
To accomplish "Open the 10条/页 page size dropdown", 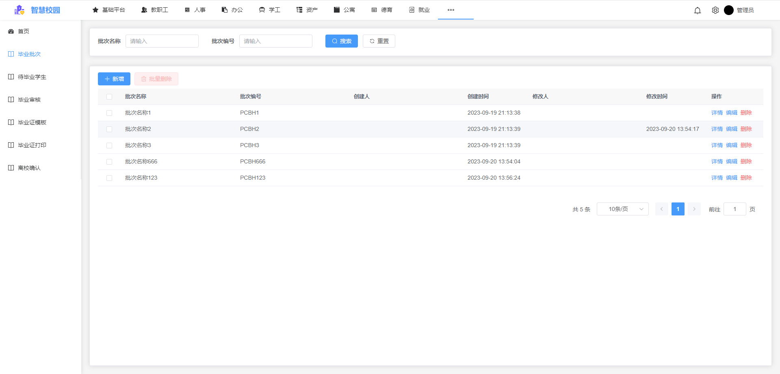I will click(622, 209).
